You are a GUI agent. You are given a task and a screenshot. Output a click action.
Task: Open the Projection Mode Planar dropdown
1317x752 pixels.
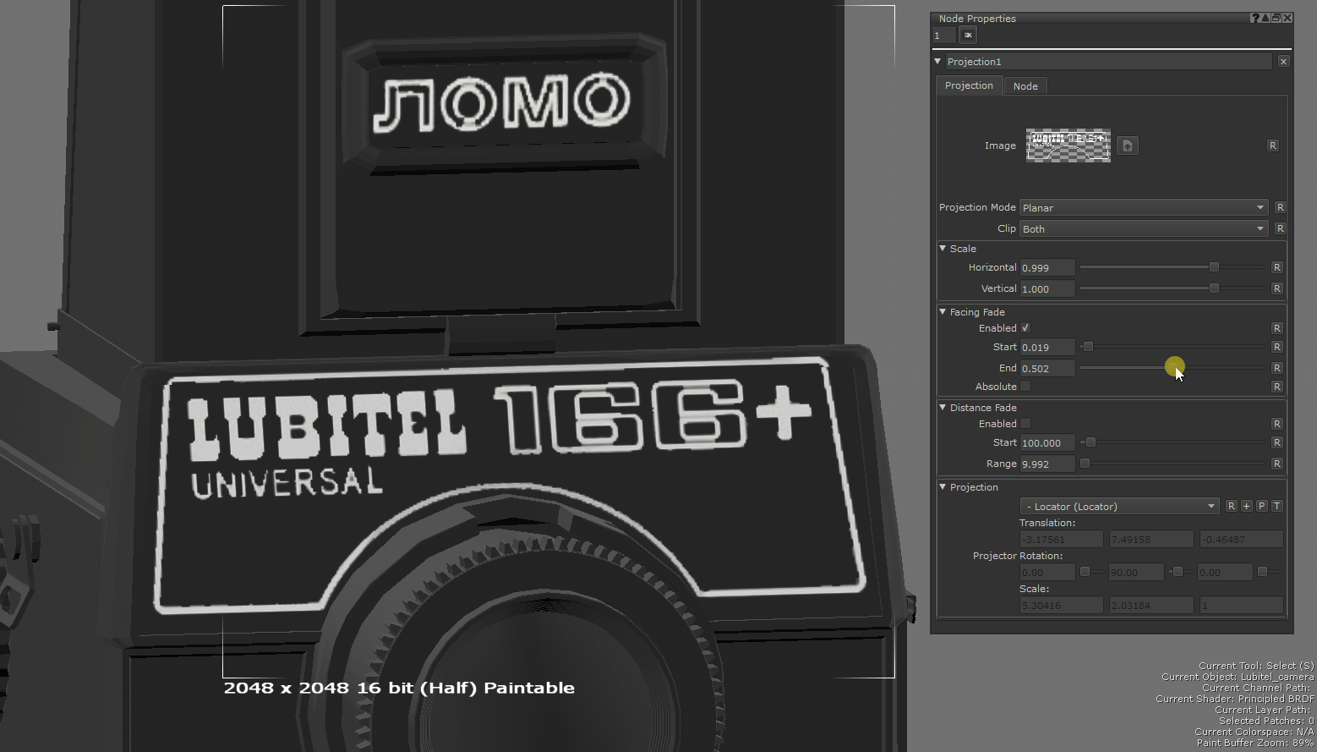1143,207
